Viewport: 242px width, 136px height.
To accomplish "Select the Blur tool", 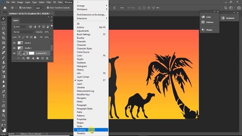I will click(3, 82).
